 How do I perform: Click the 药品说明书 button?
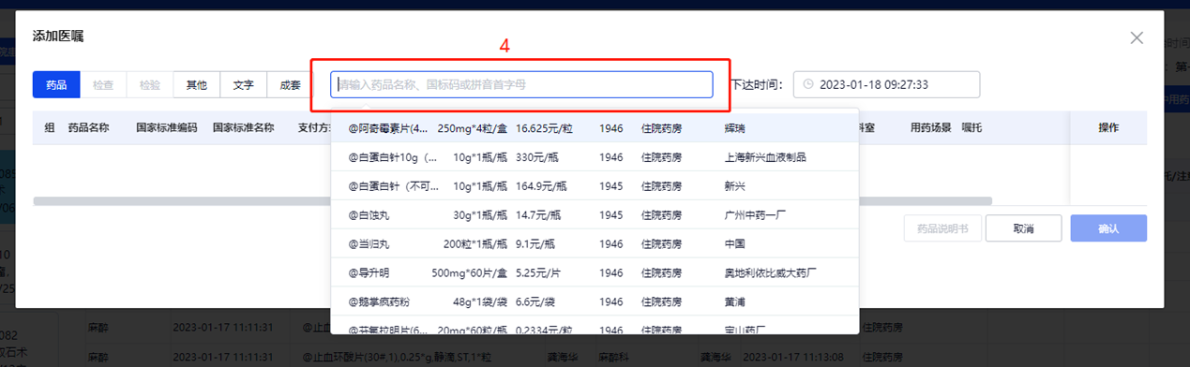[943, 228]
